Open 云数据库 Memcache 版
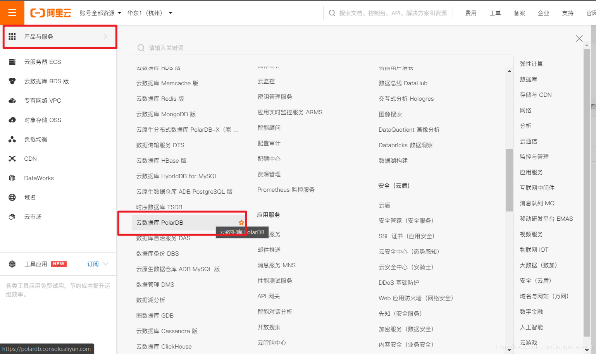Image resolution: width=596 pixels, height=354 pixels. 167,83
